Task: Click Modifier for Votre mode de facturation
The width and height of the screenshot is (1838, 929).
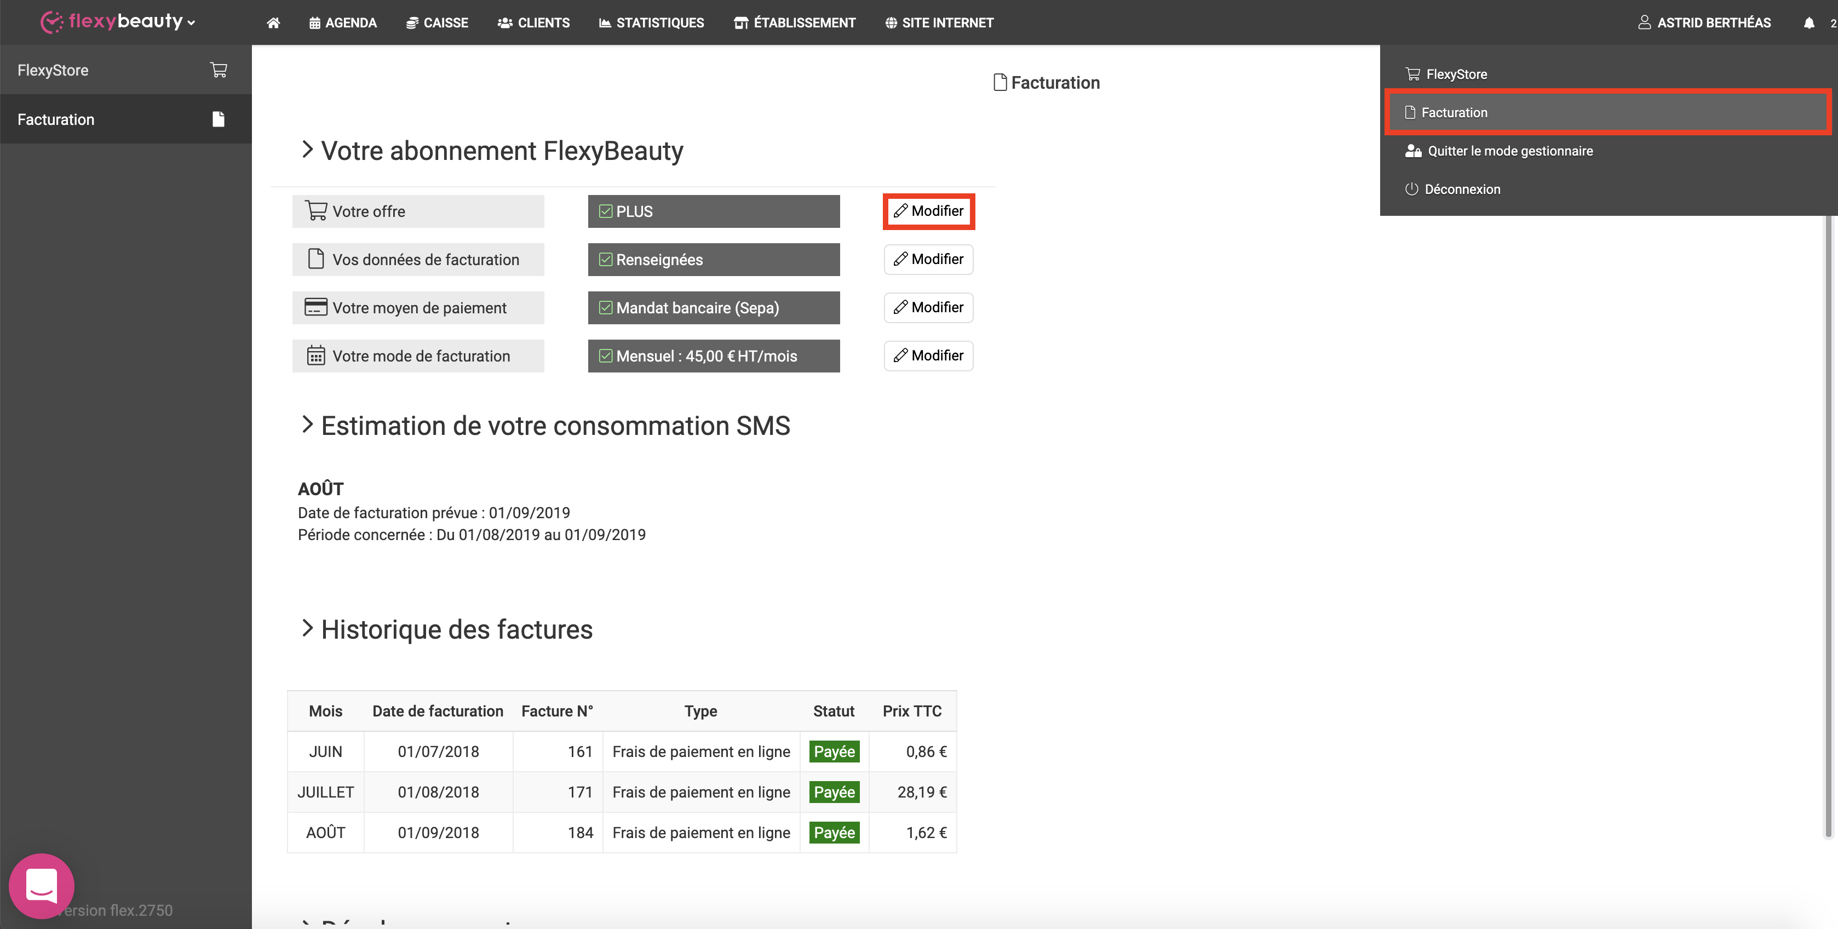Action: click(928, 355)
